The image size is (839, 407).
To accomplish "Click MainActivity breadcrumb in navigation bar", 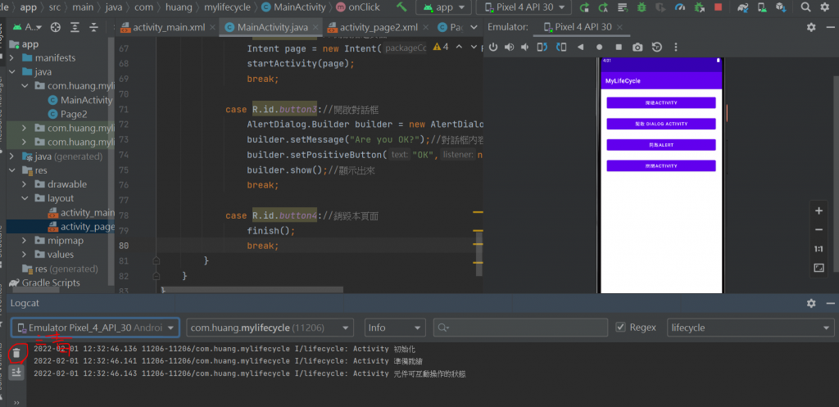I will coord(294,7).
